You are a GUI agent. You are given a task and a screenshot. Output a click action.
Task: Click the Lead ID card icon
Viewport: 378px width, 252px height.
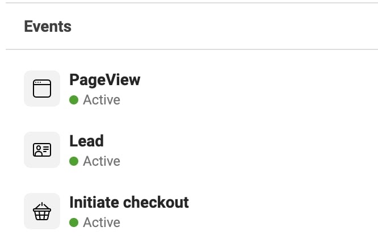[42, 150]
